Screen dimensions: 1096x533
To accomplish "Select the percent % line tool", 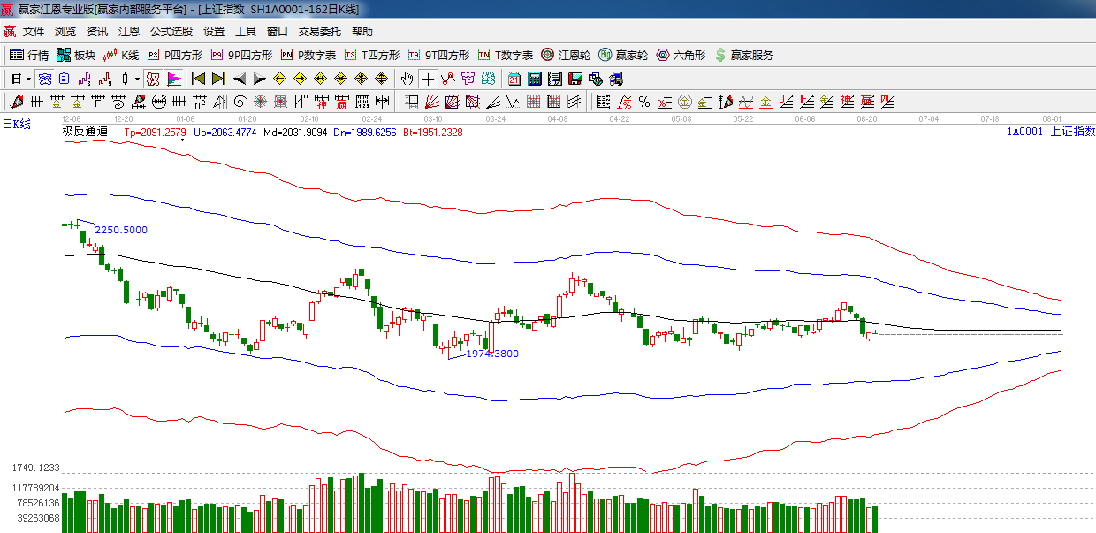I will (x=644, y=102).
